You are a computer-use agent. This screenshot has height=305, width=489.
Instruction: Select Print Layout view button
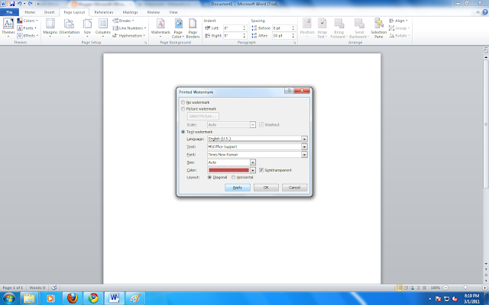400,287
